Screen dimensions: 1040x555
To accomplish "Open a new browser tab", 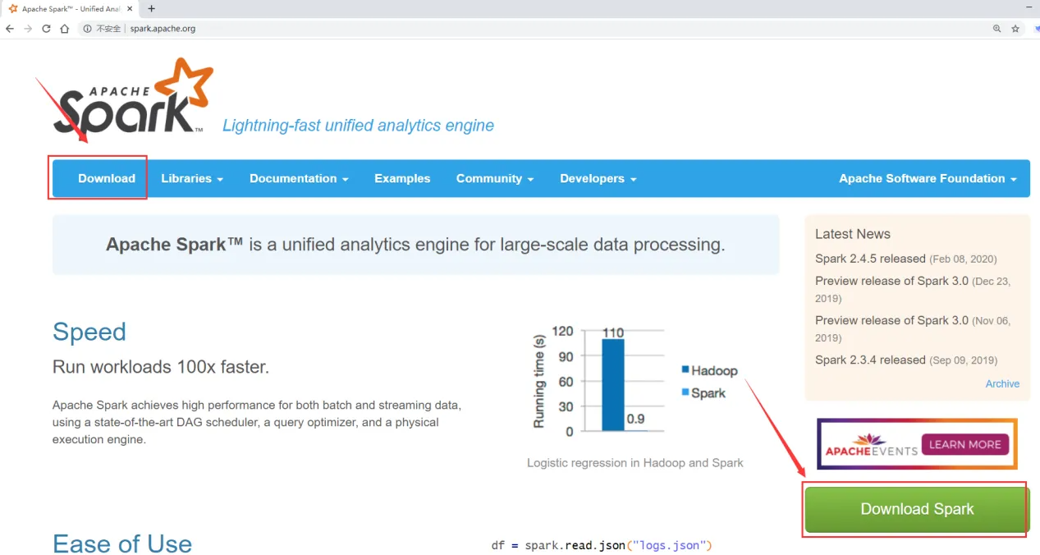I will point(151,9).
